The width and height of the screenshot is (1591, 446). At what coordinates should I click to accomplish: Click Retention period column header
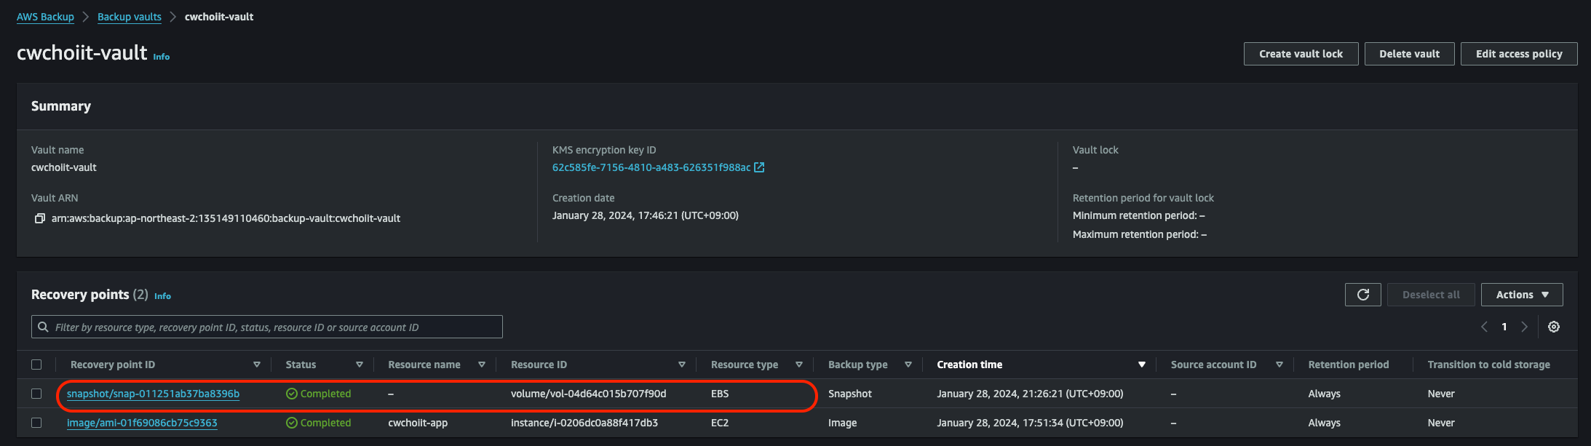[x=1349, y=365]
